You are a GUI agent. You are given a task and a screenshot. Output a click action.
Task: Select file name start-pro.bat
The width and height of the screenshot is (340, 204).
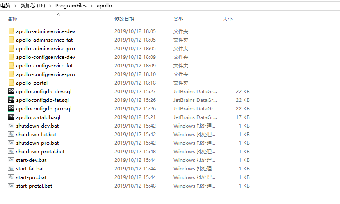pos(31,177)
